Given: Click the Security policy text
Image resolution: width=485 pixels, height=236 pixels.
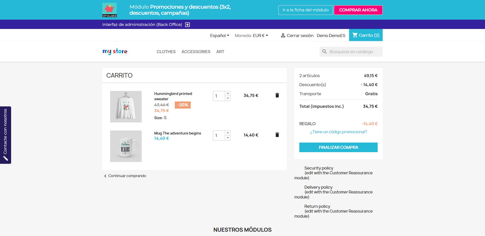Looking at the screenshot, I should tap(319, 168).
